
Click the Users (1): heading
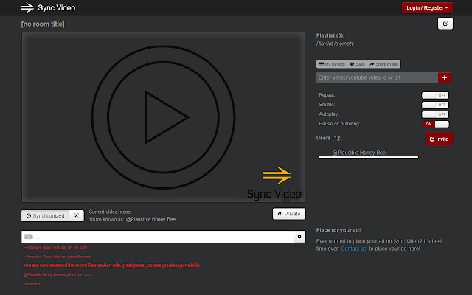[328, 138]
